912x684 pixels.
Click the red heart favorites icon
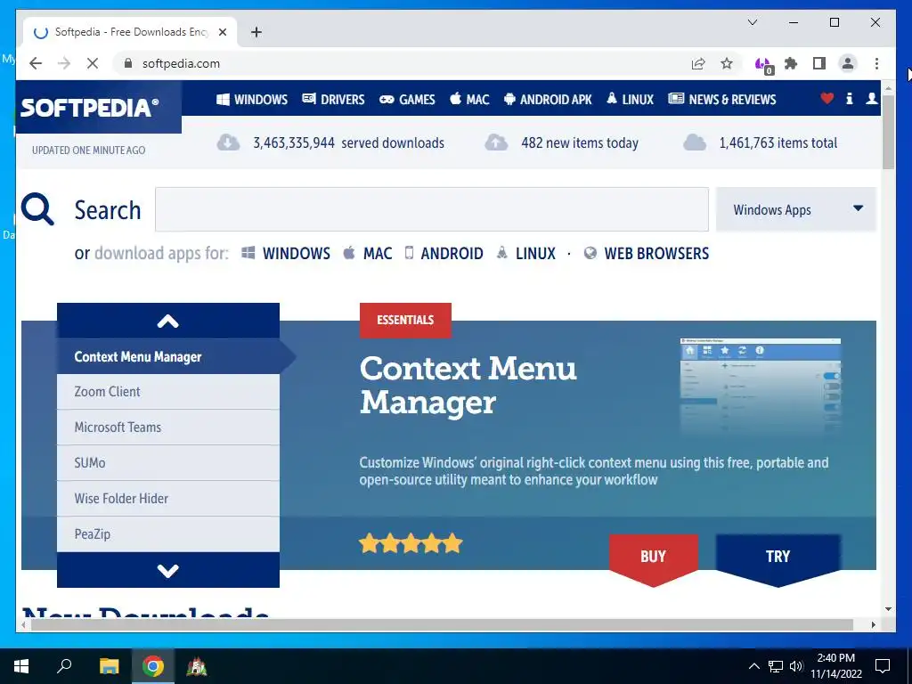point(826,98)
